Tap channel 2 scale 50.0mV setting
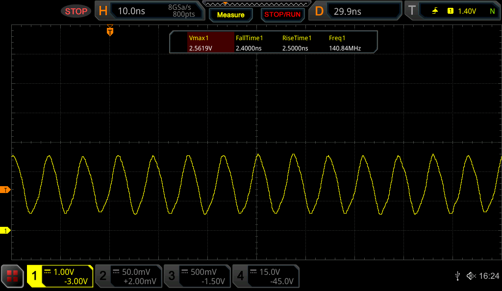 click(136, 272)
